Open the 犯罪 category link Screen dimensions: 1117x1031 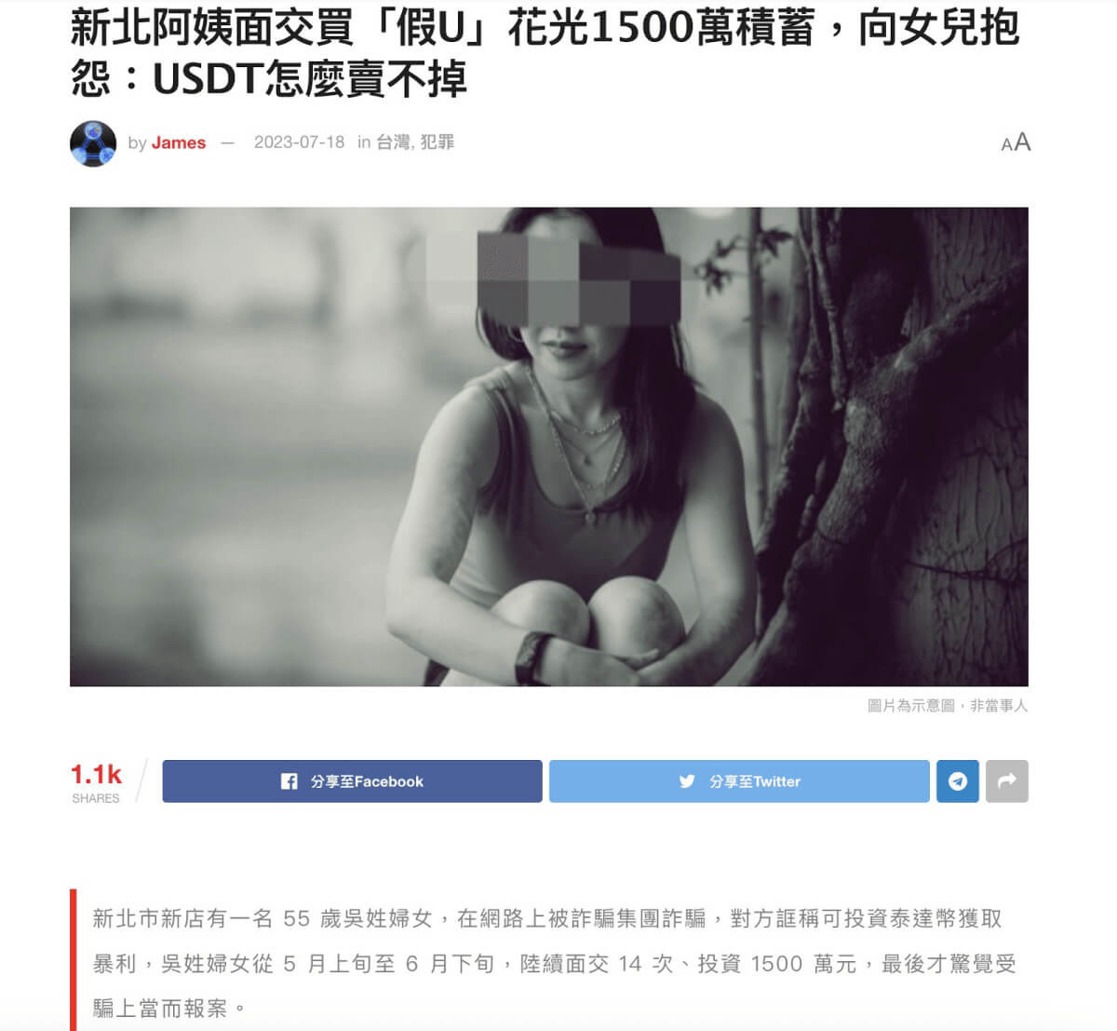coord(437,142)
